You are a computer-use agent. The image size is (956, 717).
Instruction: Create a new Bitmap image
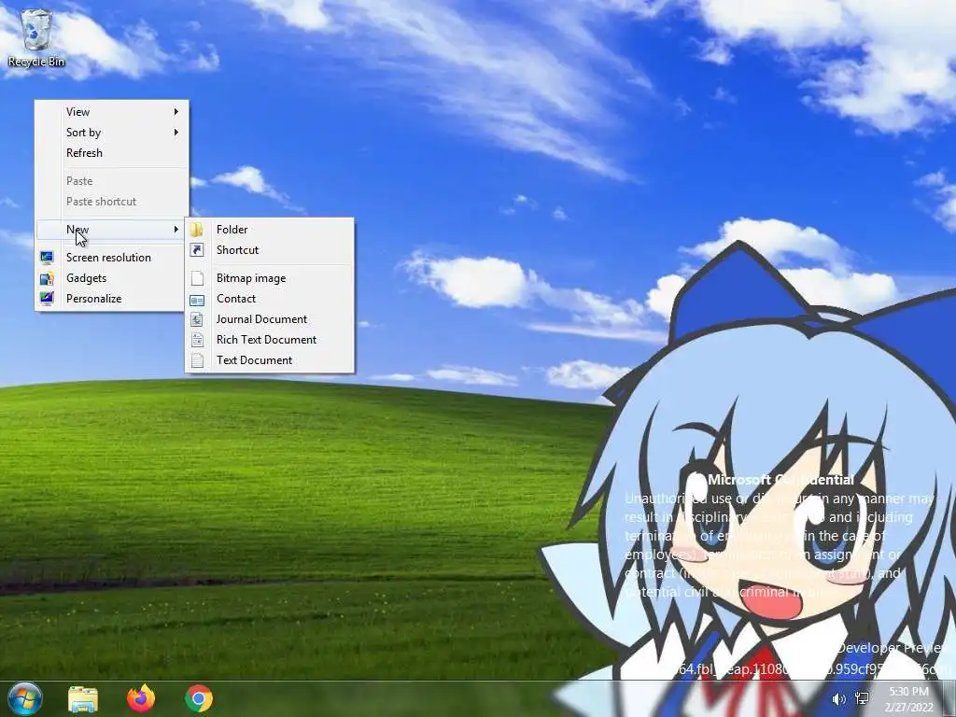(x=270, y=278)
